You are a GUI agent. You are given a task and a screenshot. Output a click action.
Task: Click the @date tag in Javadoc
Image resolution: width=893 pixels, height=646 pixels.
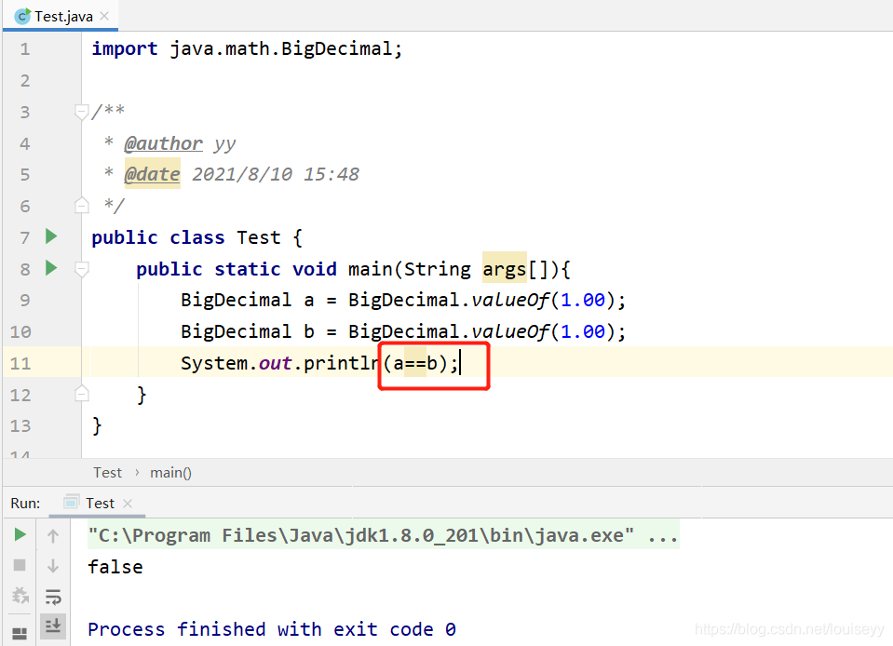point(152,174)
